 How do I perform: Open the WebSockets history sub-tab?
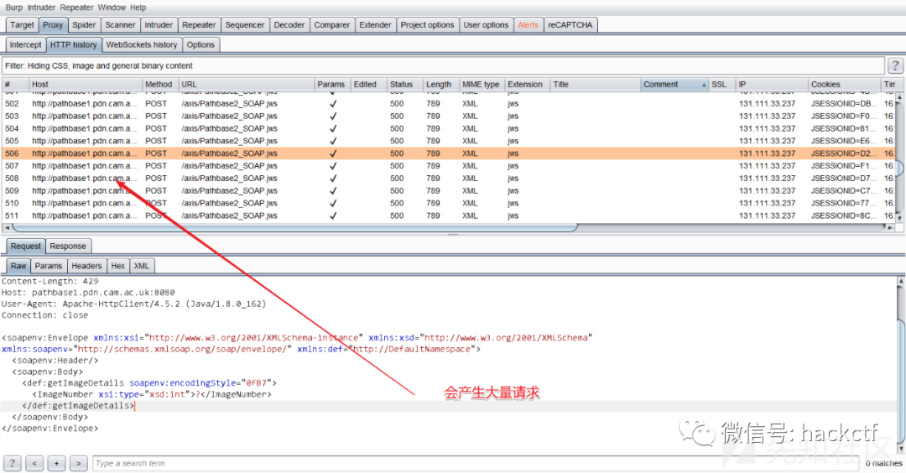click(142, 44)
